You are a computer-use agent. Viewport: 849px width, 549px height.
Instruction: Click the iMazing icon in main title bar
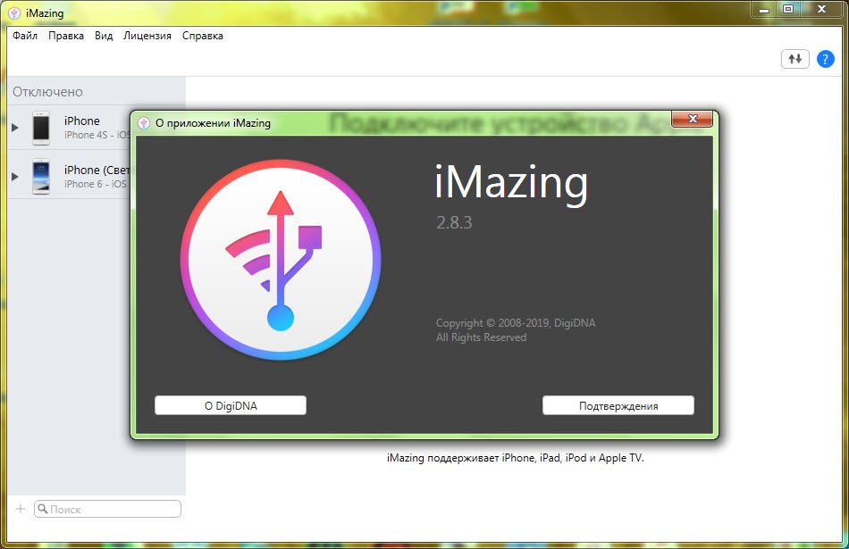click(14, 13)
